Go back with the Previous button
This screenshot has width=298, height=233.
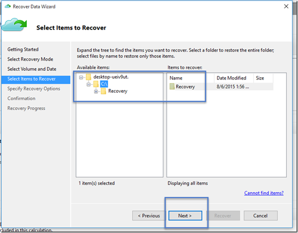click(x=149, y=216)
